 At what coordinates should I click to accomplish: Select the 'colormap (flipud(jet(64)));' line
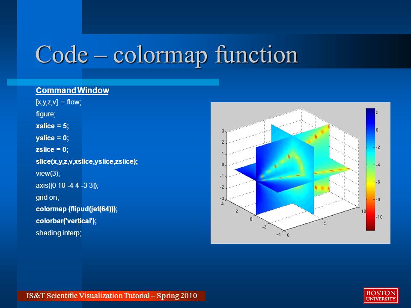[x=77, y=209]
